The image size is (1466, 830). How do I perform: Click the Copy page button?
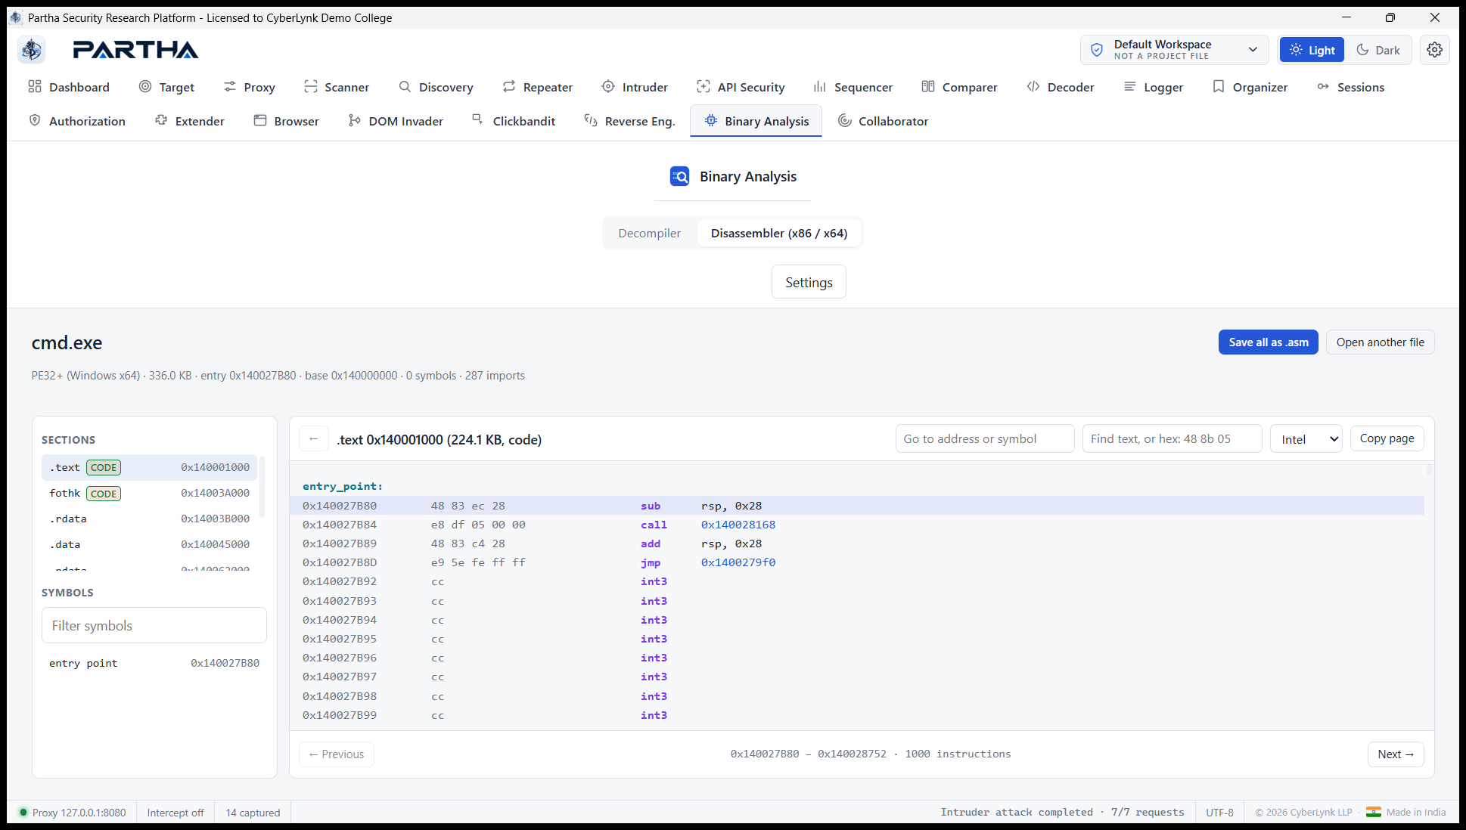click(1387, 438)
